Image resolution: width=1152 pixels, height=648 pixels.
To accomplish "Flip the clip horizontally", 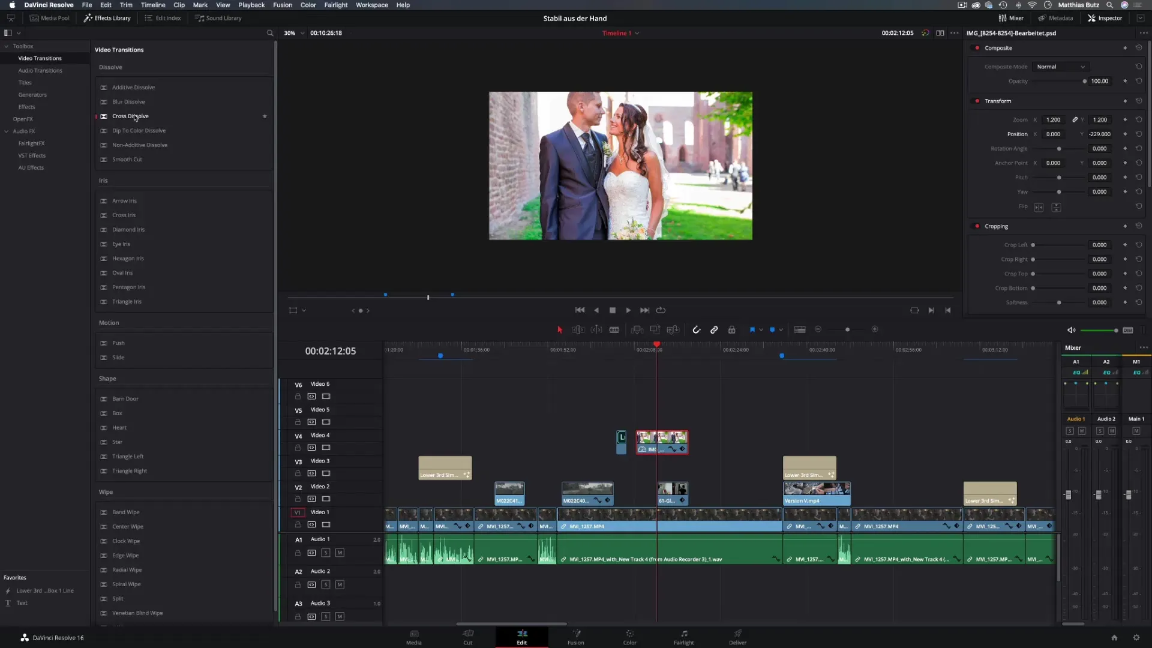I will pos(1039,207).
